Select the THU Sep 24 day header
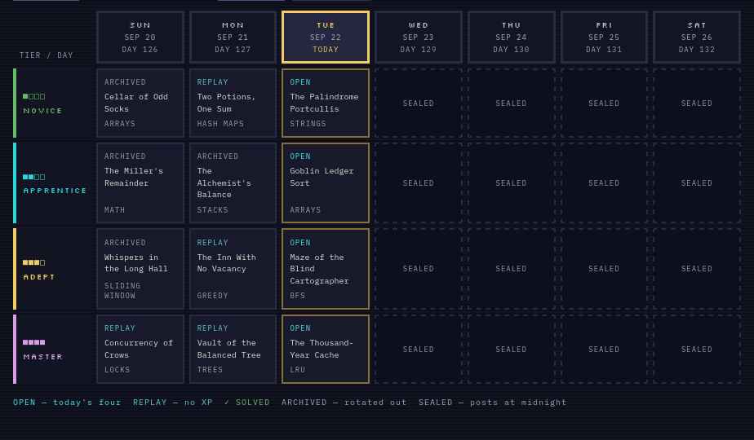Image resolution: width=754 pixels, height=440 pixels. click(511, 37)
